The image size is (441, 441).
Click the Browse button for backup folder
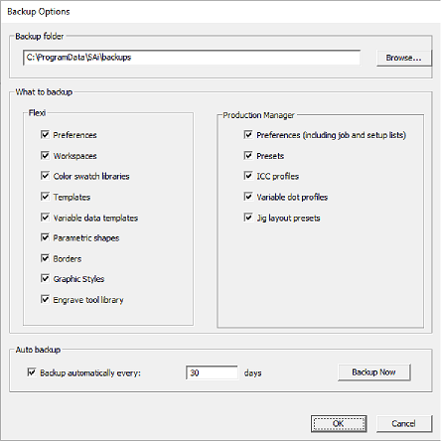click(404, 58)
